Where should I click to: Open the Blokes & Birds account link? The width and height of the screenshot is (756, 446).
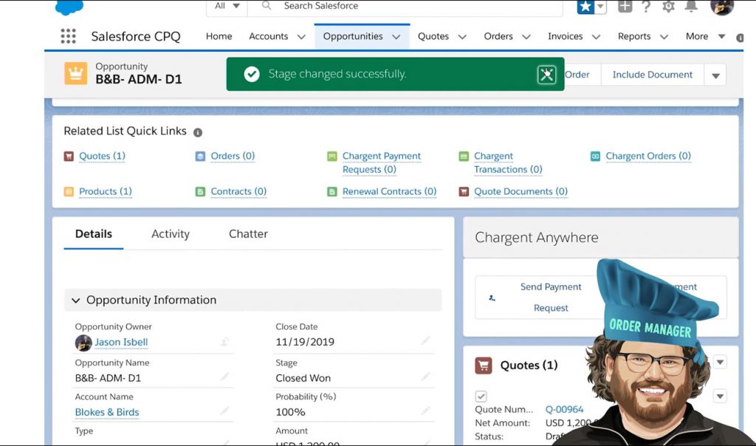pyautogui.click(x=107, y=412)
